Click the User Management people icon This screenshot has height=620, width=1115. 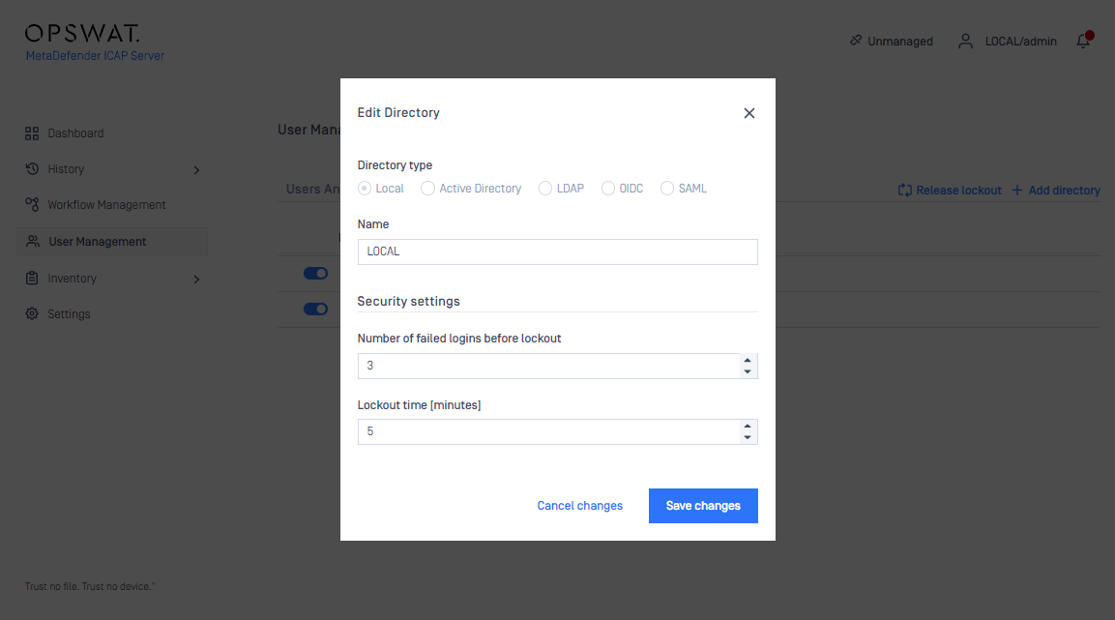pyautogui.click(x=33, y=241)
